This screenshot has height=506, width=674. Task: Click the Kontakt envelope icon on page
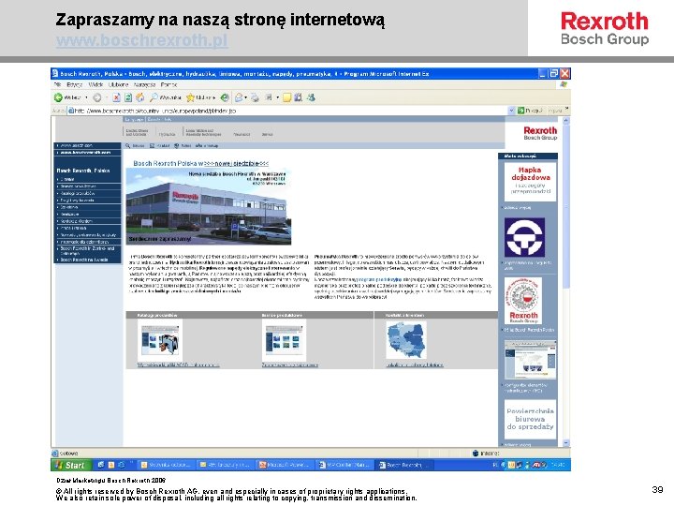tap(152, 146)
